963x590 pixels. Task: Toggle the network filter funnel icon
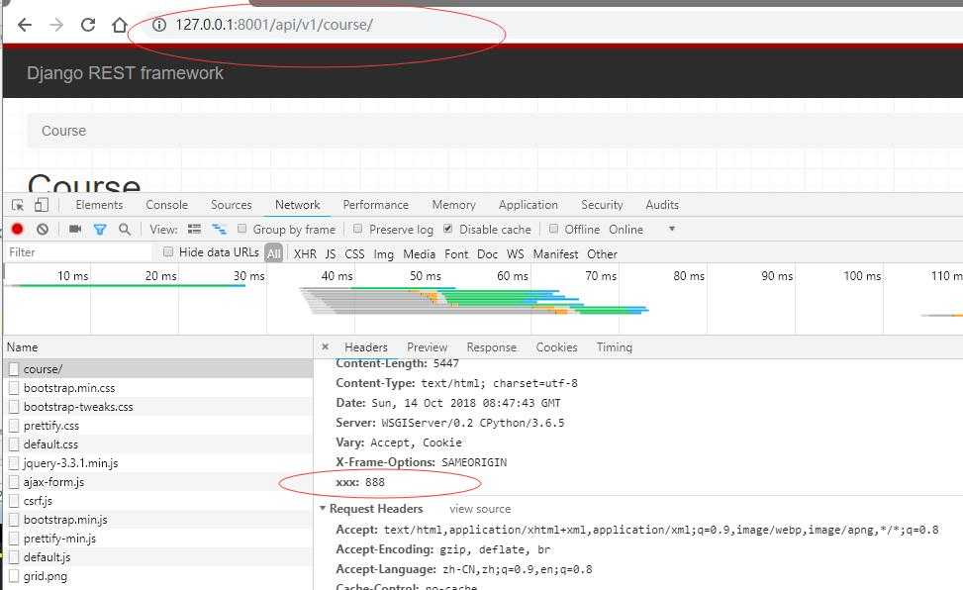(x=100, y=230)
